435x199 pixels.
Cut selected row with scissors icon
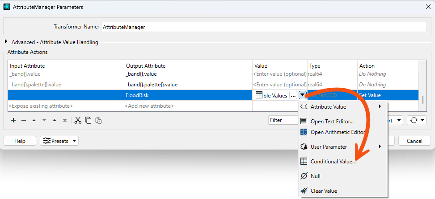[x=78, y=120]
